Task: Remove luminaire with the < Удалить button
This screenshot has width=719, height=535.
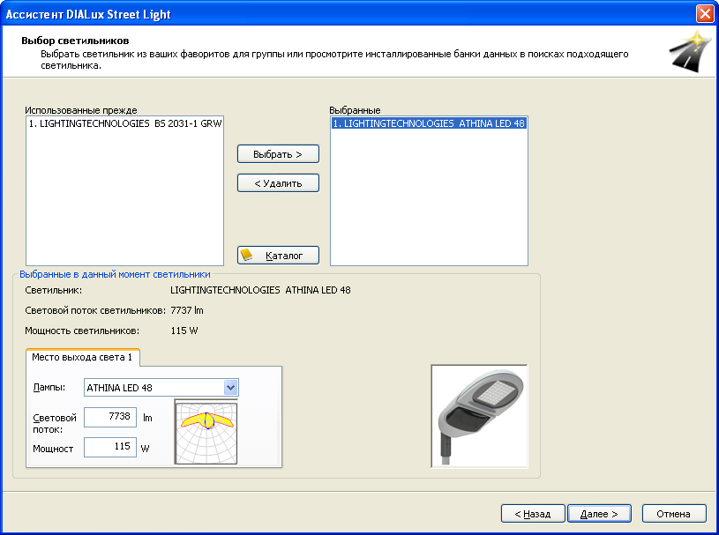Action: (x=278, y=183)
